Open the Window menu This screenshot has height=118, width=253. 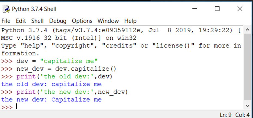(x=108, y=21)
